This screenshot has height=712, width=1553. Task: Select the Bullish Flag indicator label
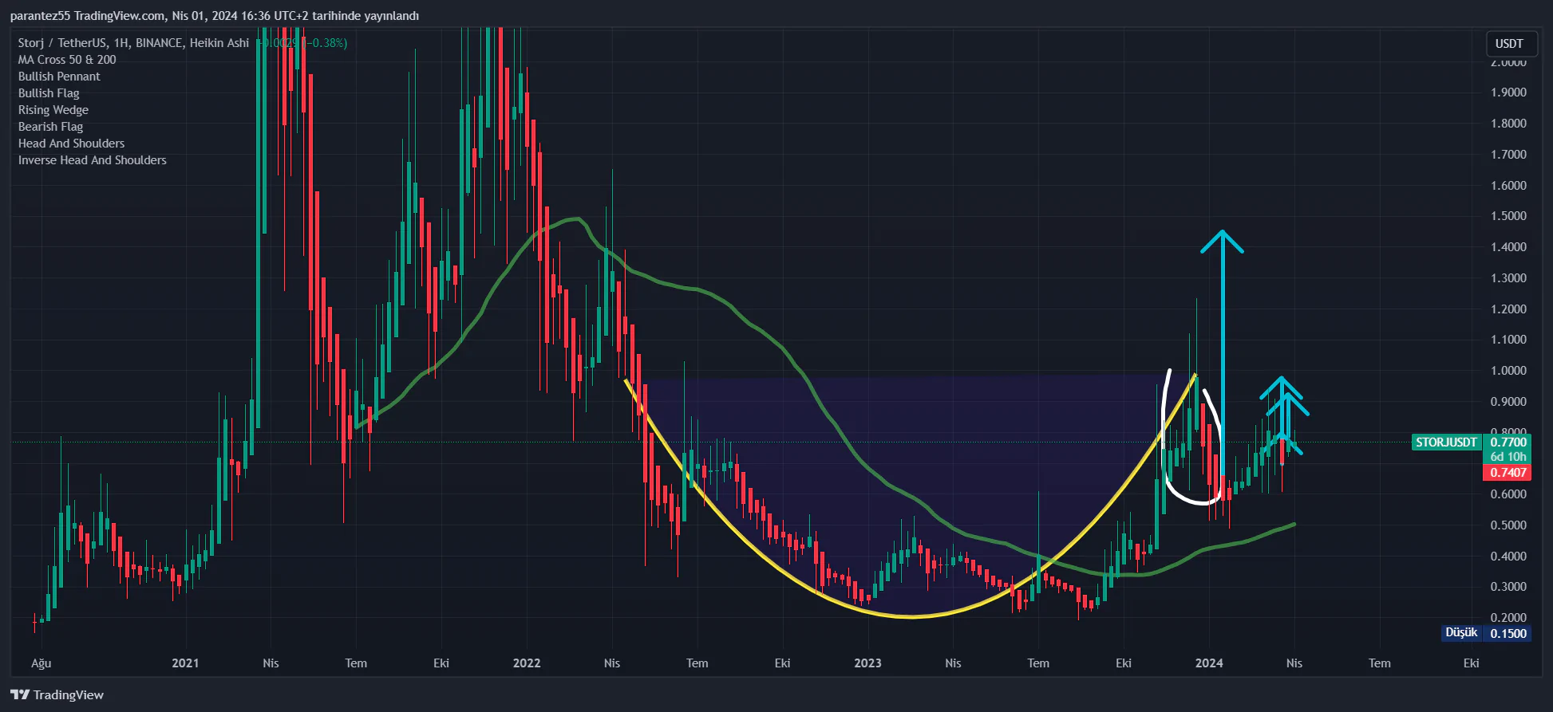point(49,93)
